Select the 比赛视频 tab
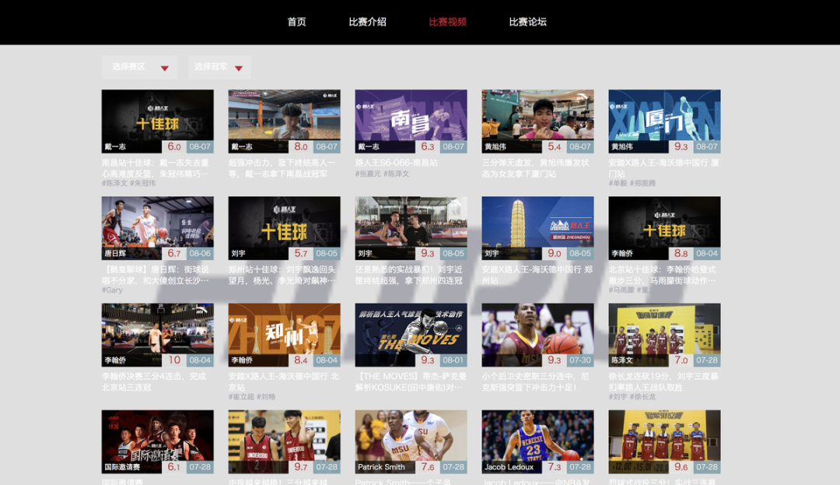Viewport: 840px width, 485px height. click(447, 22)
